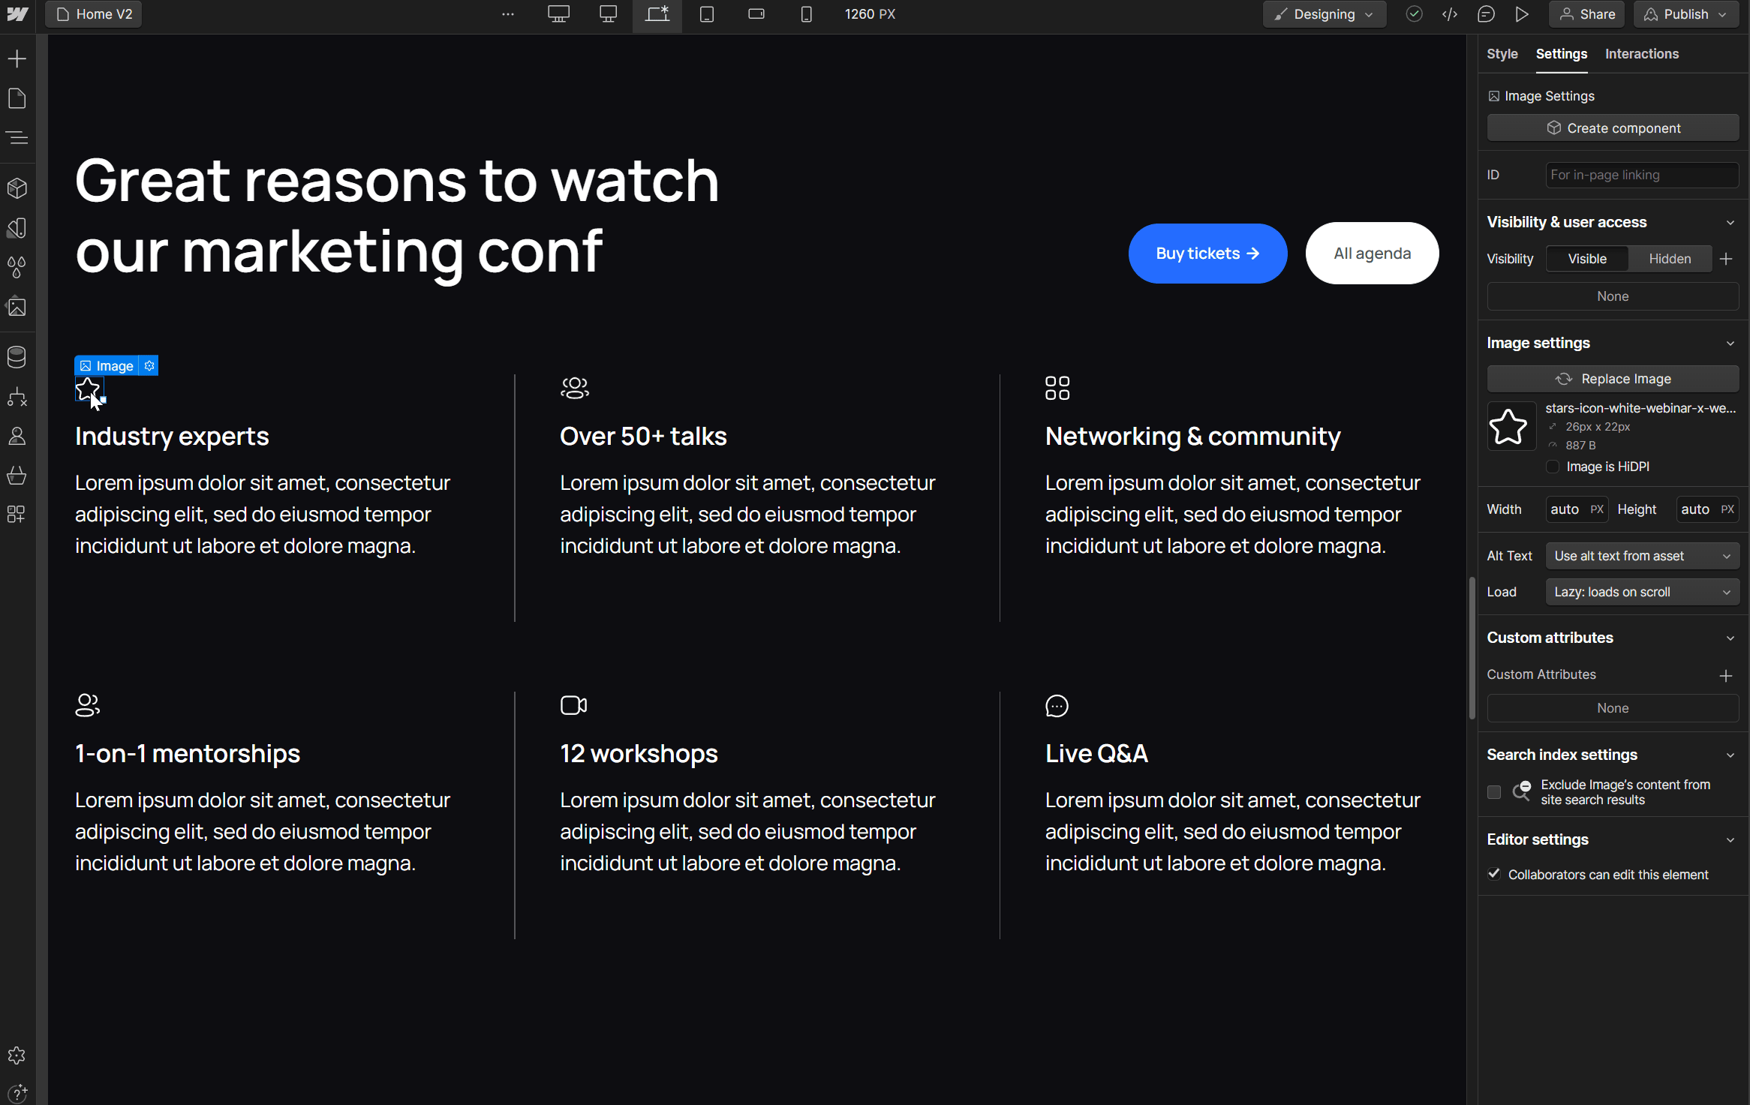Add a custom attribute with plus
The image size is (1750, 1105).
1726,675
